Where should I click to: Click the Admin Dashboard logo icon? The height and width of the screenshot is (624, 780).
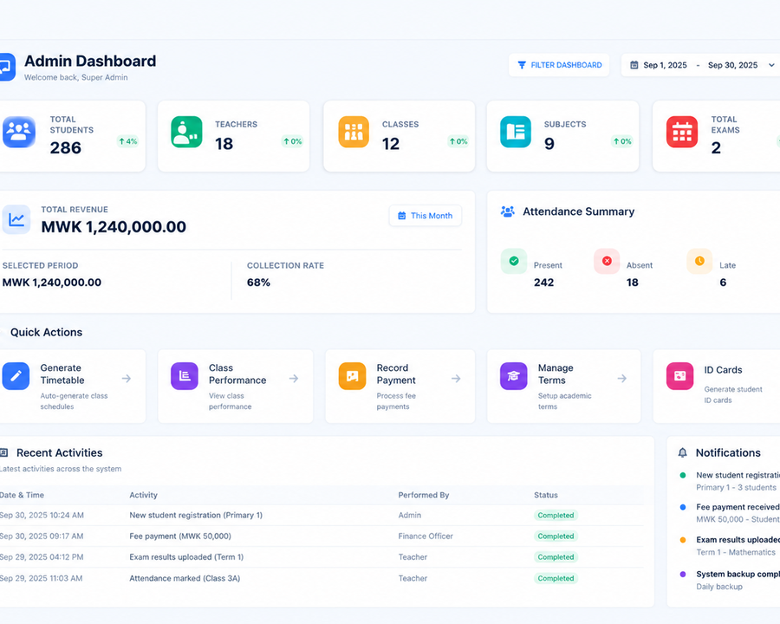(7, 67)
